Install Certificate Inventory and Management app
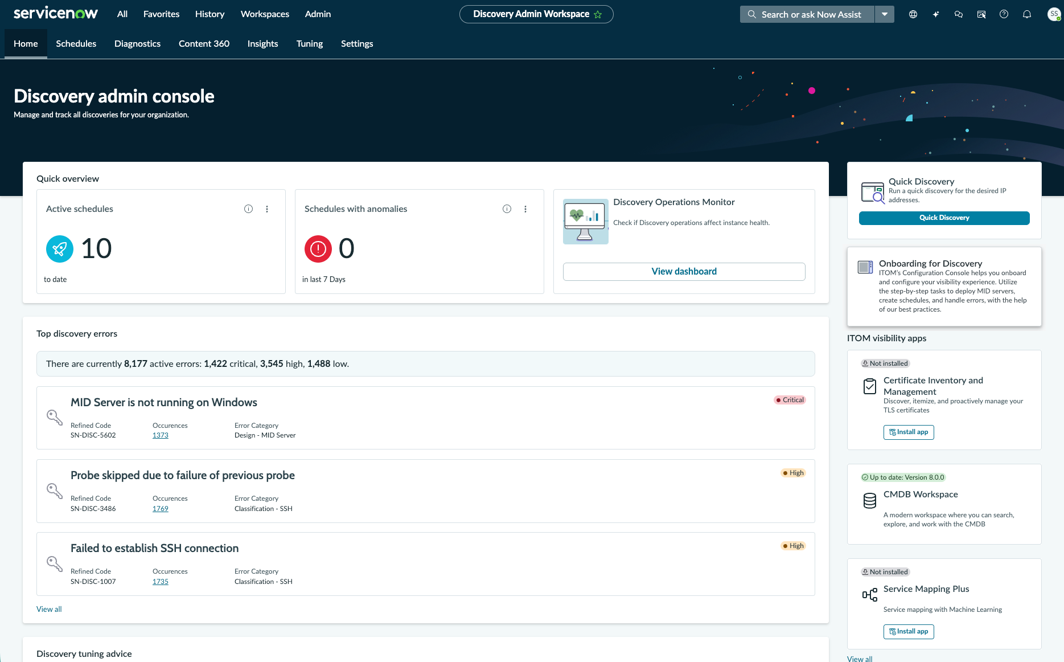Screen dimensions: 1064x662 point(909,432)
